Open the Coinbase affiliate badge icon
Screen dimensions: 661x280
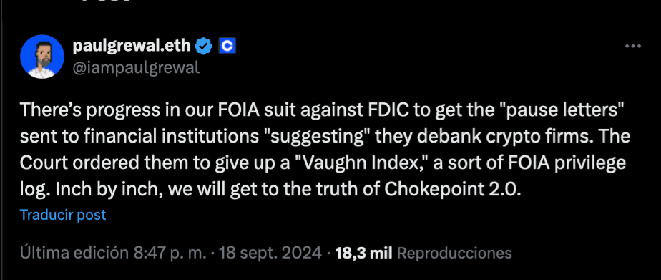[x=227, y=46]
